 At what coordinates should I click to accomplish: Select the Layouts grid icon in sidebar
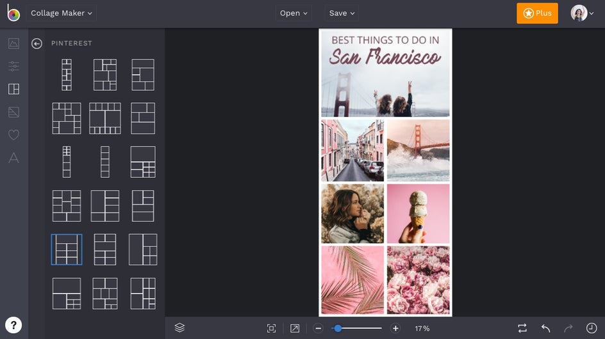pos(13,89)
